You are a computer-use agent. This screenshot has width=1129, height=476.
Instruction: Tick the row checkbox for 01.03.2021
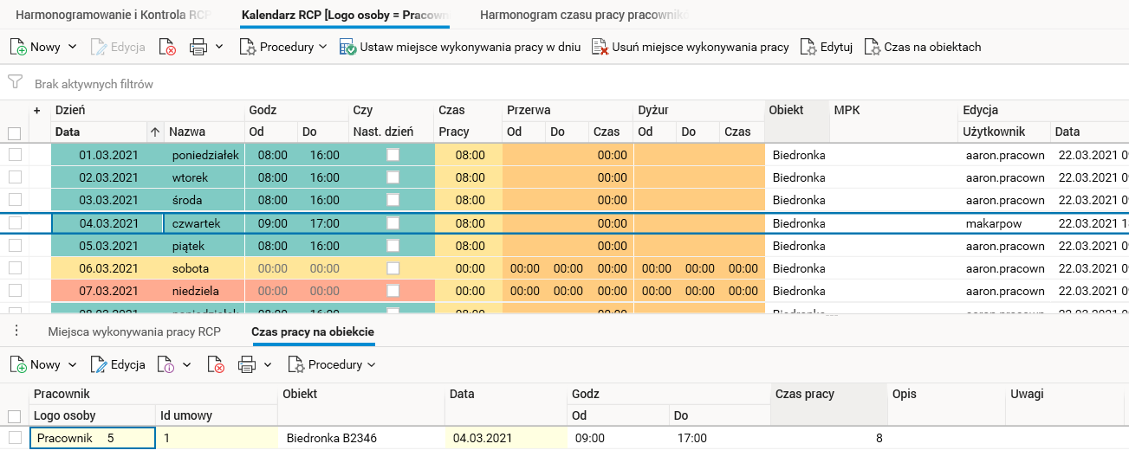pos(15,155)
